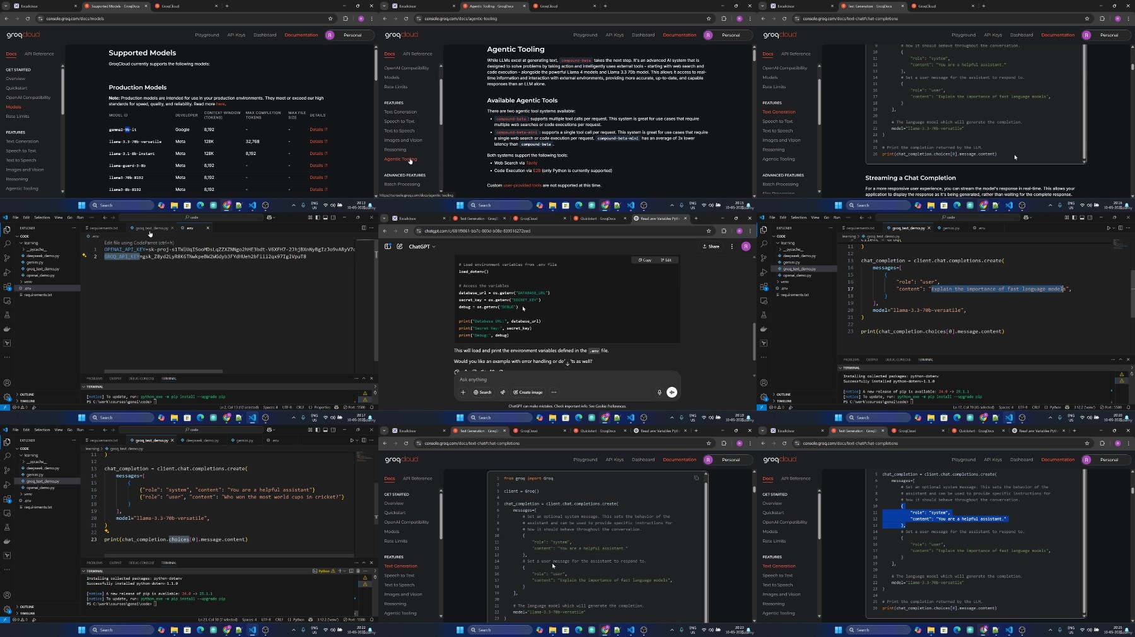The image size is (1135, 637).
Task: Open Details link for llama-guard-3-8b model
Action: click(x=318, y=165)
